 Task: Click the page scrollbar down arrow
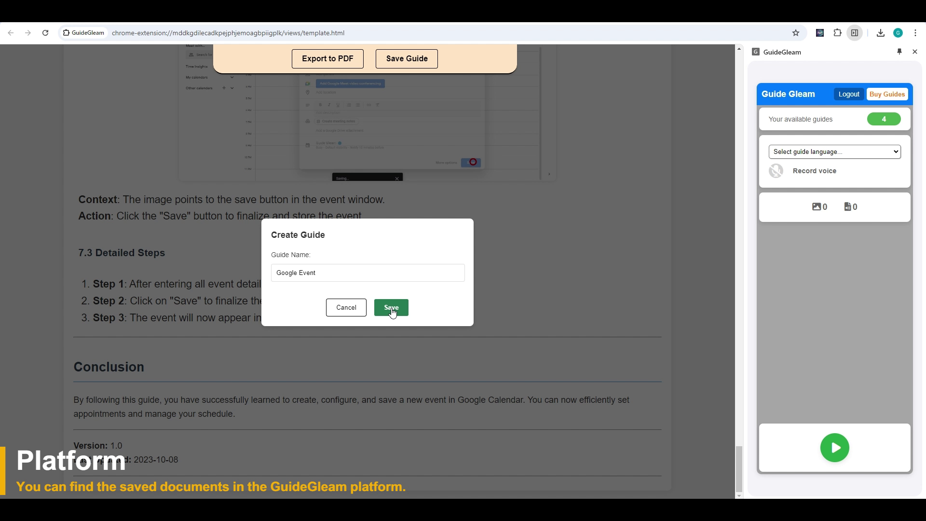click(739, 495)
